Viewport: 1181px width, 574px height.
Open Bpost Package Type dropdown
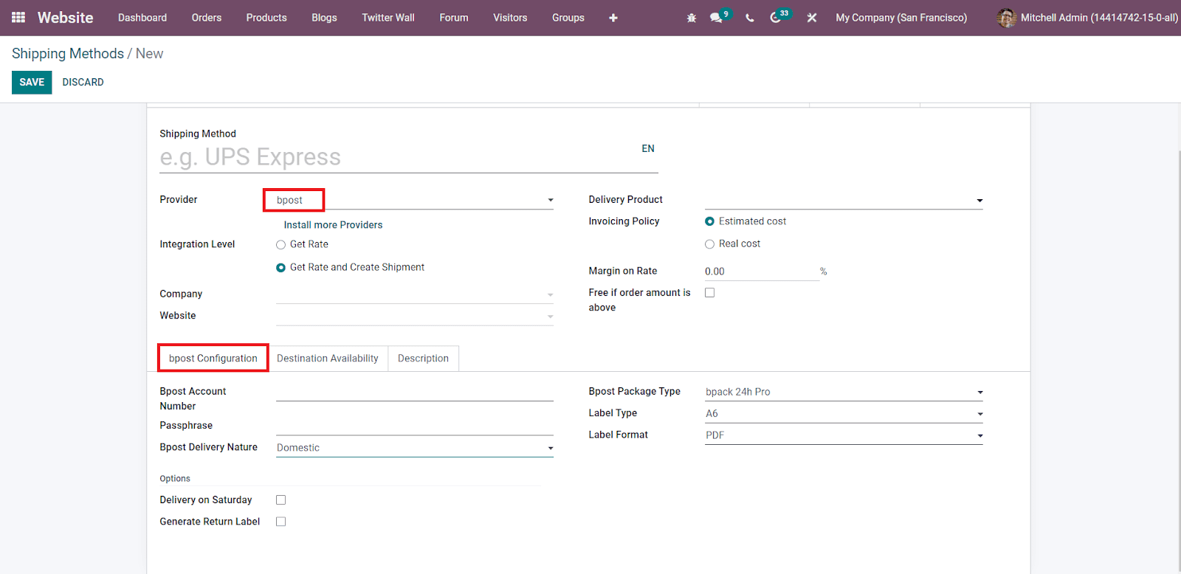pos(844,392)
